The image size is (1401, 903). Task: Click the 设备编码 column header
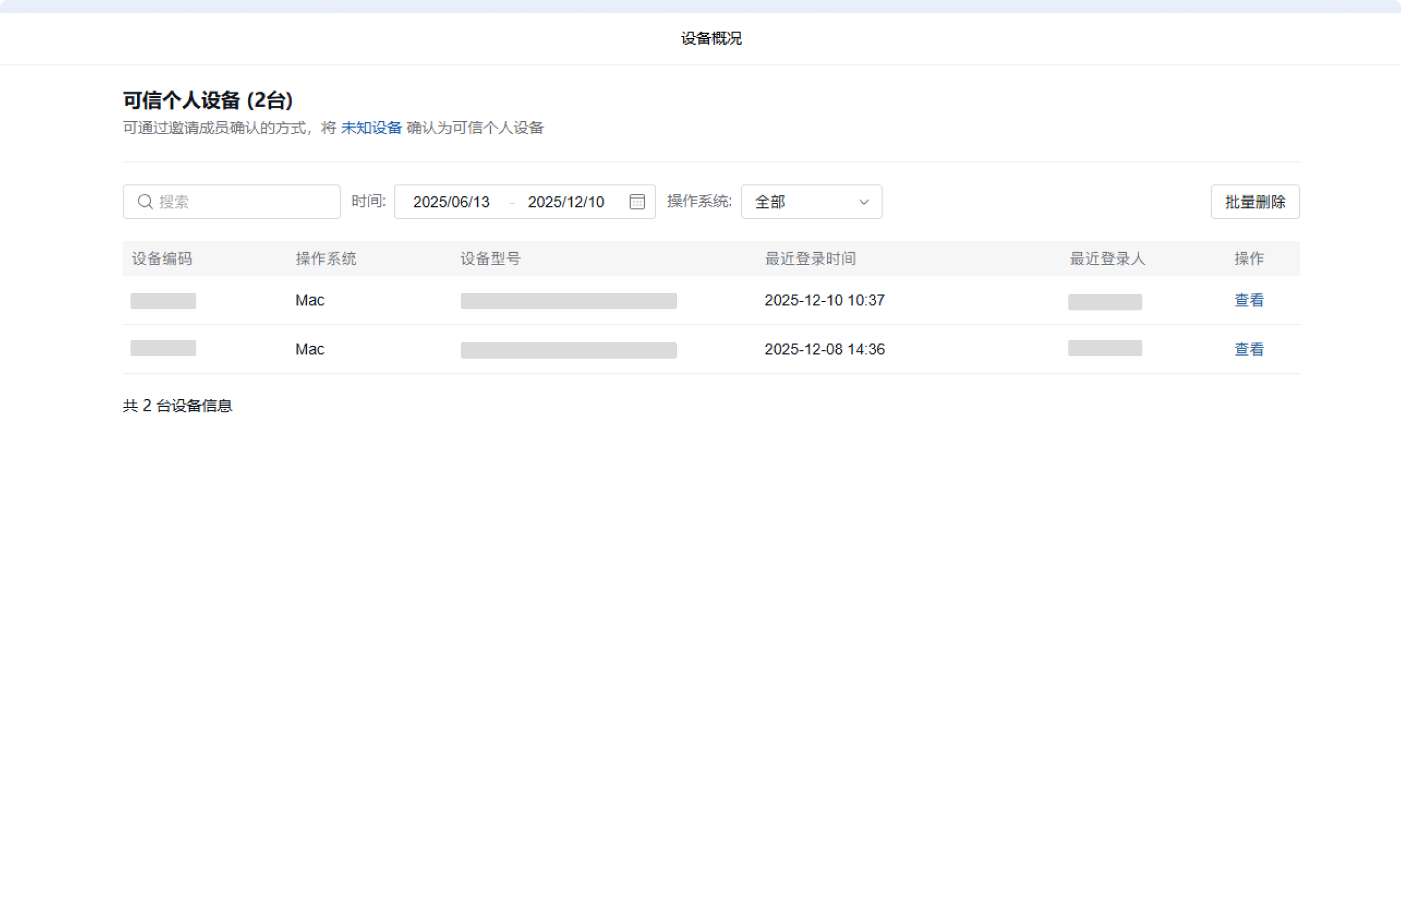pyautogui.click(x=162, y=259)
